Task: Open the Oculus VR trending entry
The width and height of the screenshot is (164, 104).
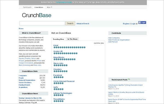Action: pos(58,51)
